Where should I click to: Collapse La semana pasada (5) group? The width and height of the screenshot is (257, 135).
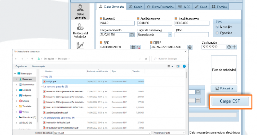point(42,86)
